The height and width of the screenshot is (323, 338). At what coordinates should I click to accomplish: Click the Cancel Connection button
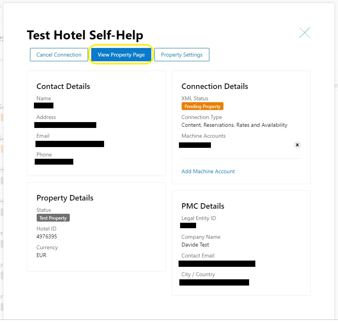tap(59, 55)
